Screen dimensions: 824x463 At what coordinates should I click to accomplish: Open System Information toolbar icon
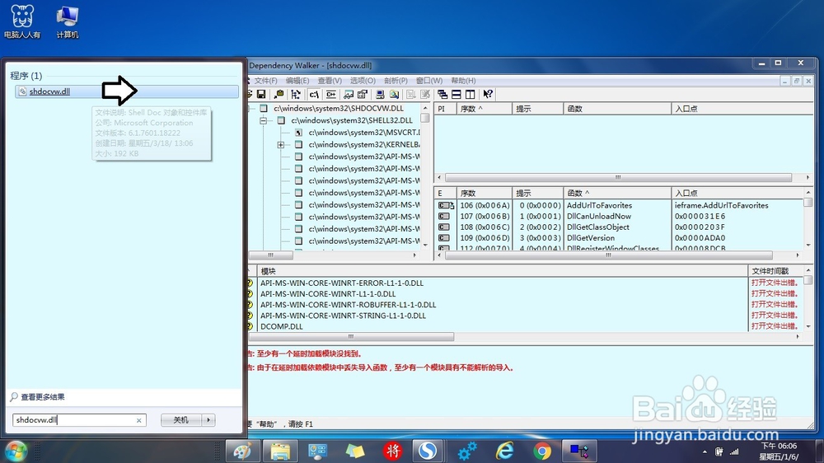[x=380, y=94]
